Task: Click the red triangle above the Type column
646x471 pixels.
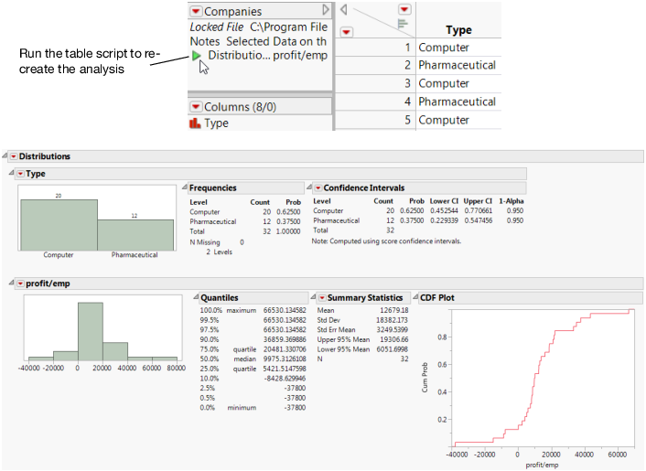Action: tap(404, 9)
